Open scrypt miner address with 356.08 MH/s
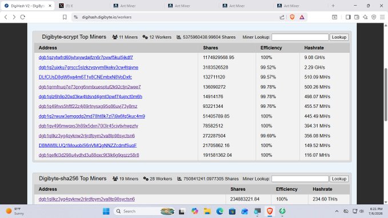388x218 pixels. (x=87, y=136)
